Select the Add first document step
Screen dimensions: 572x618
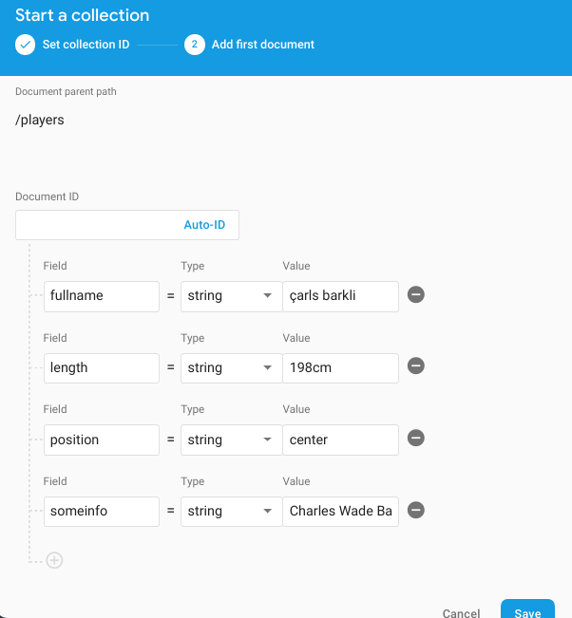pyautogui.click(x=263, y=45)
